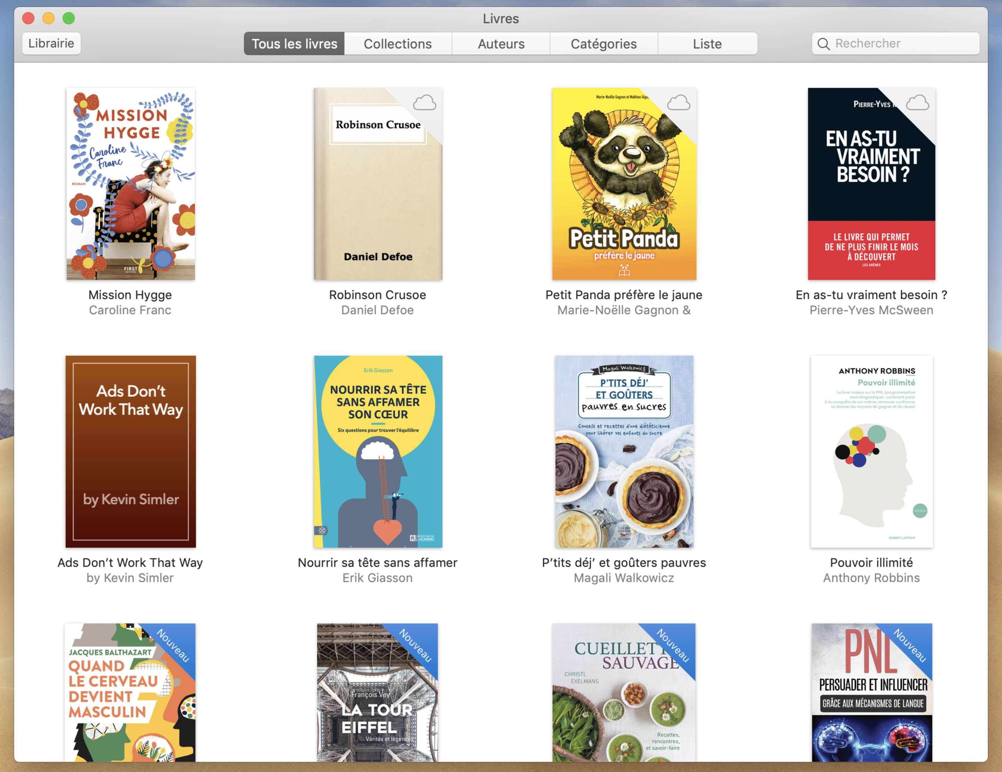1002x772 pixels.
Task: Click the P'tits déj' et goûters pauvres cover
Action: [x=623, y=451]
